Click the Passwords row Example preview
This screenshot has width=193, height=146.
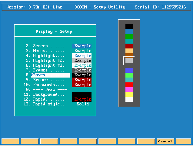(x=82, y=85)
